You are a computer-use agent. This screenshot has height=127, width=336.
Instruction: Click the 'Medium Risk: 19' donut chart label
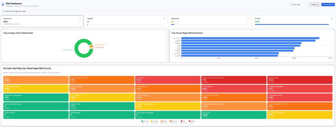[x=100, y=45]
